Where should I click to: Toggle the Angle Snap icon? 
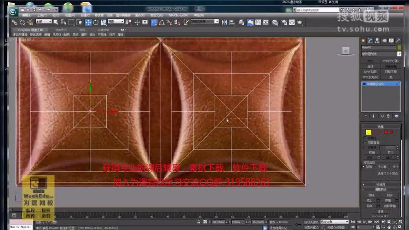(162, 23)
